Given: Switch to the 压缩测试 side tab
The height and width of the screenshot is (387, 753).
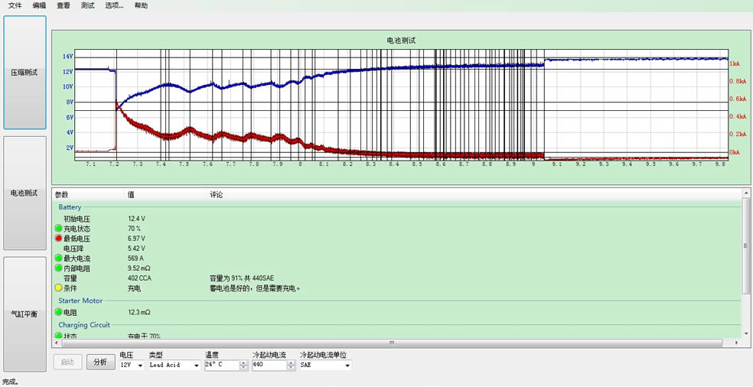Looking at the screenshot, I should (x=24, y=73).
